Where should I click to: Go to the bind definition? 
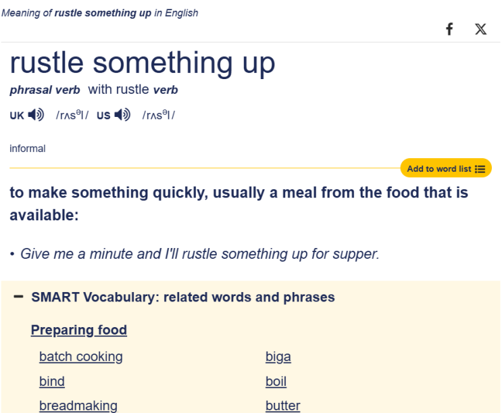tap(52, 381)
